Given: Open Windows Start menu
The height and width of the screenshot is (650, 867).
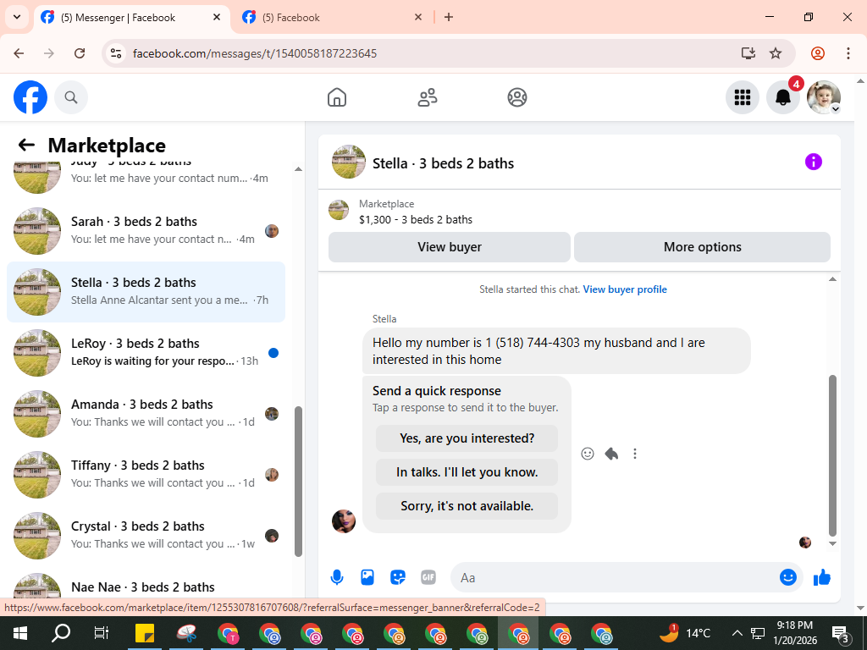Looking at the screenshot, I should (x=20, y=633).
